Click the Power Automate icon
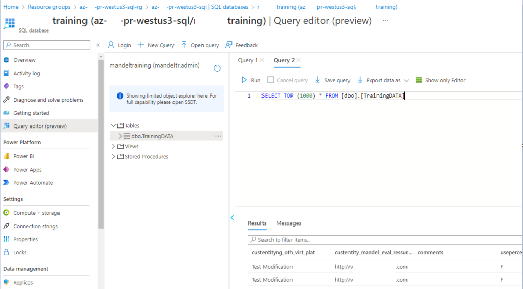 [6, 182]
